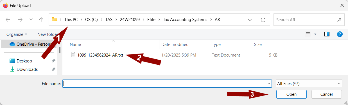The image size is (348, 105).
Task: Open recent locations dropdown arrow
Action: 31,20
